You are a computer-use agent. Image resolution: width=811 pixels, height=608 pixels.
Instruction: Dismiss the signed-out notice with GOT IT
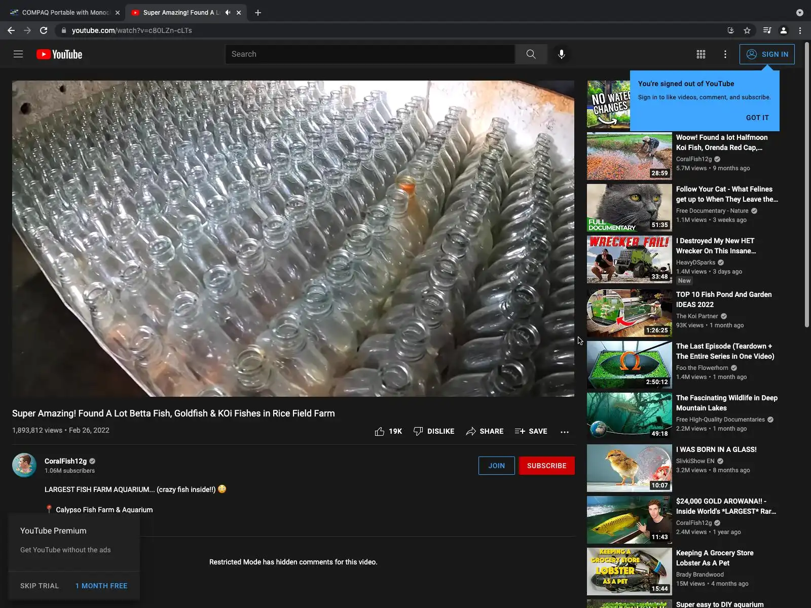click(x=757, y=118)
